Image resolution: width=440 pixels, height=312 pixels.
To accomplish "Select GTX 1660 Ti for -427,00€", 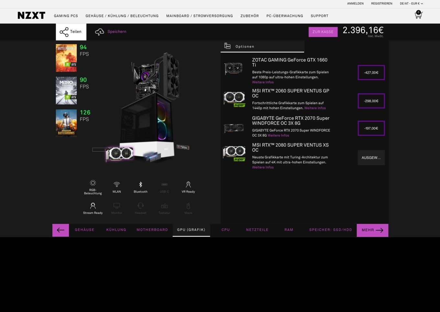I will 371,72.
